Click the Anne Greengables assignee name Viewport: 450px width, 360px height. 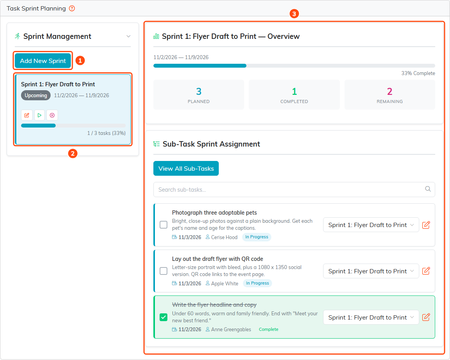[231, 330]
